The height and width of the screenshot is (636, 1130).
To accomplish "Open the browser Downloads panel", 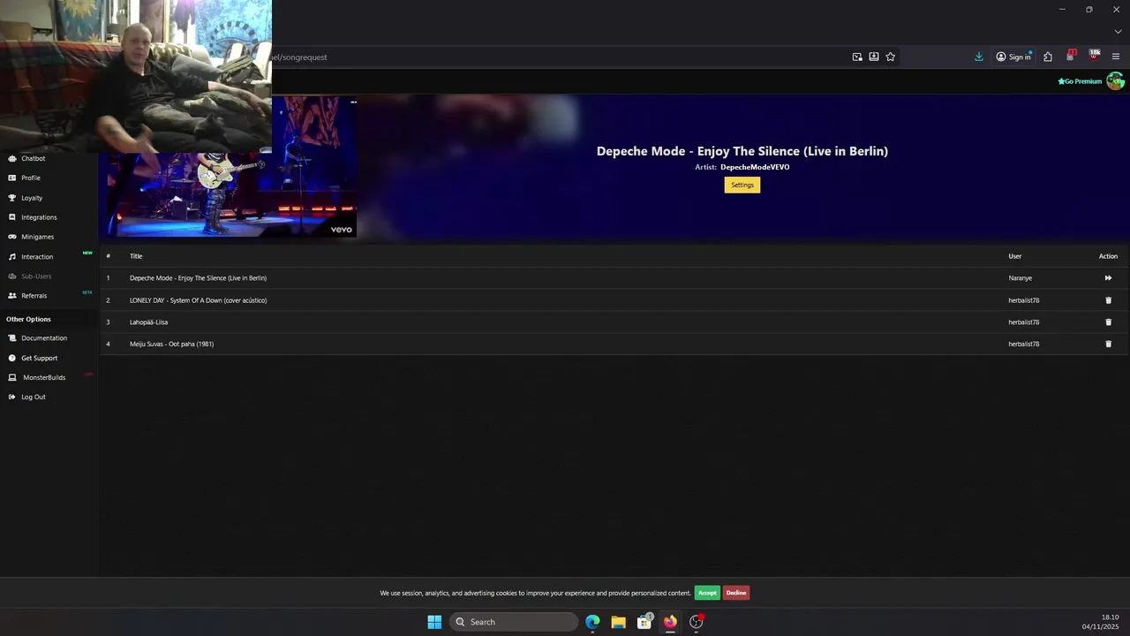I will [x=979, y=57].
